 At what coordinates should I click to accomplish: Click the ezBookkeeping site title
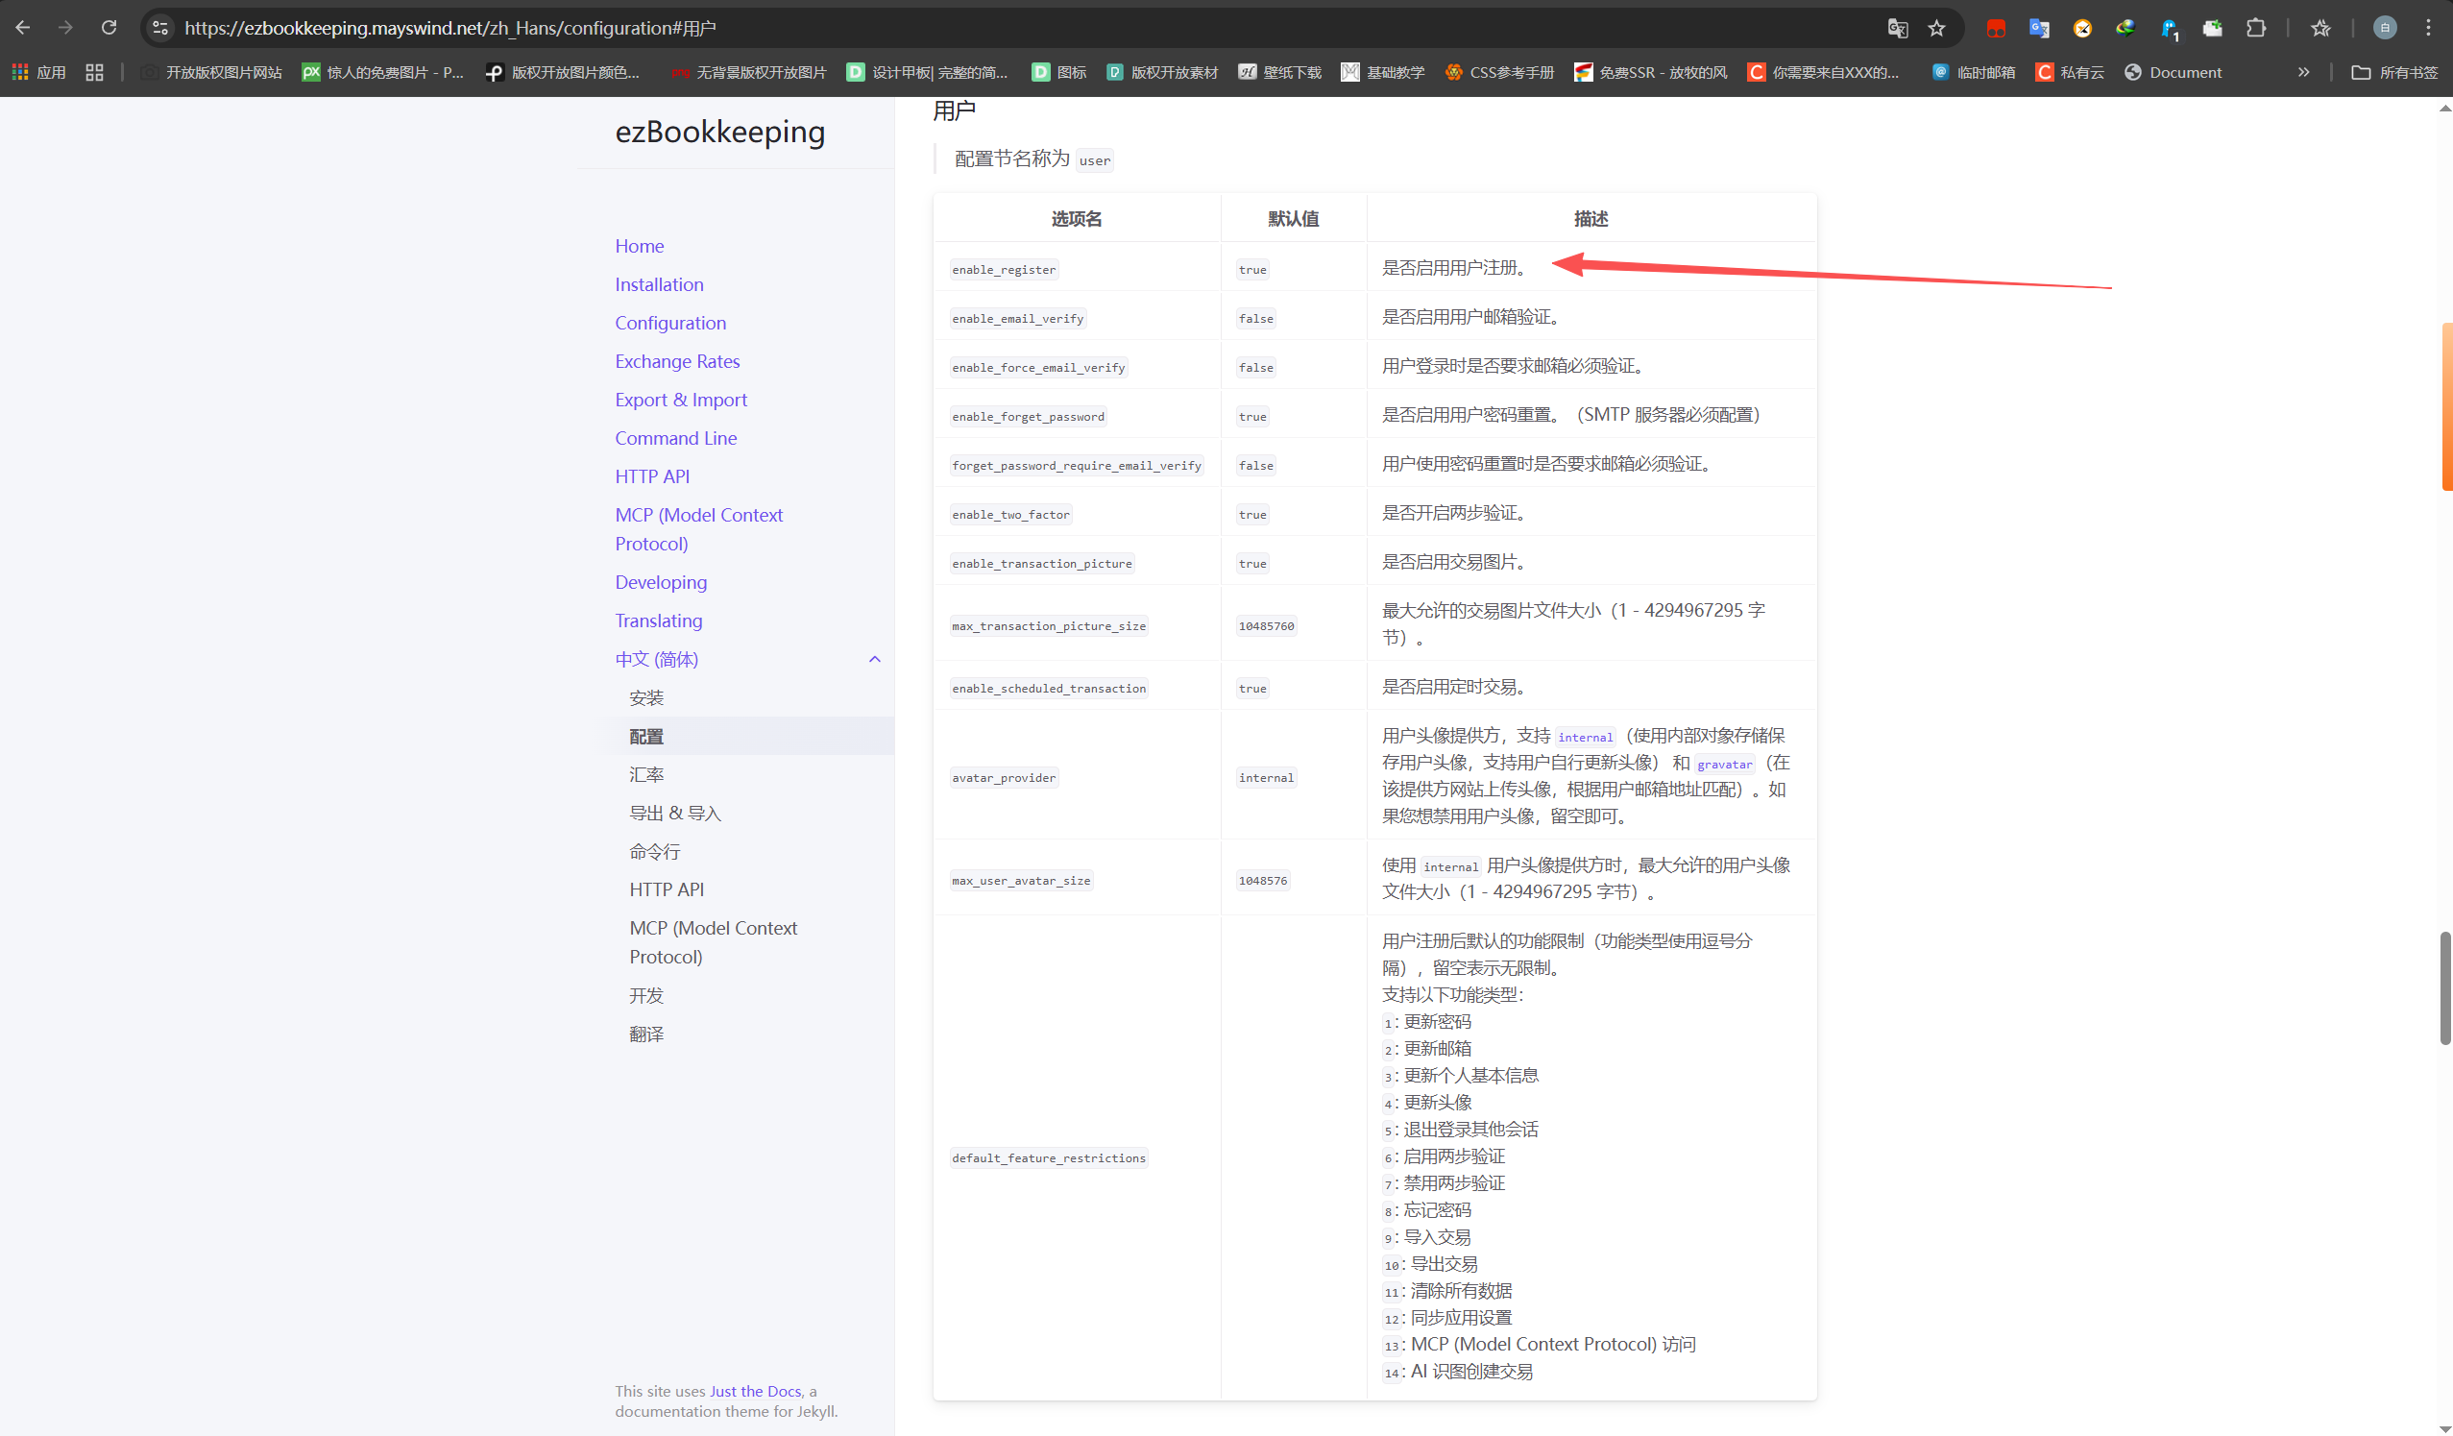point(719,132)
